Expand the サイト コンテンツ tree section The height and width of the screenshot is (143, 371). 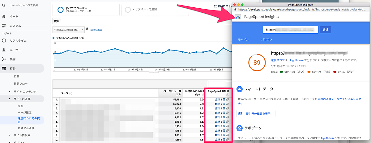point(10,92)
